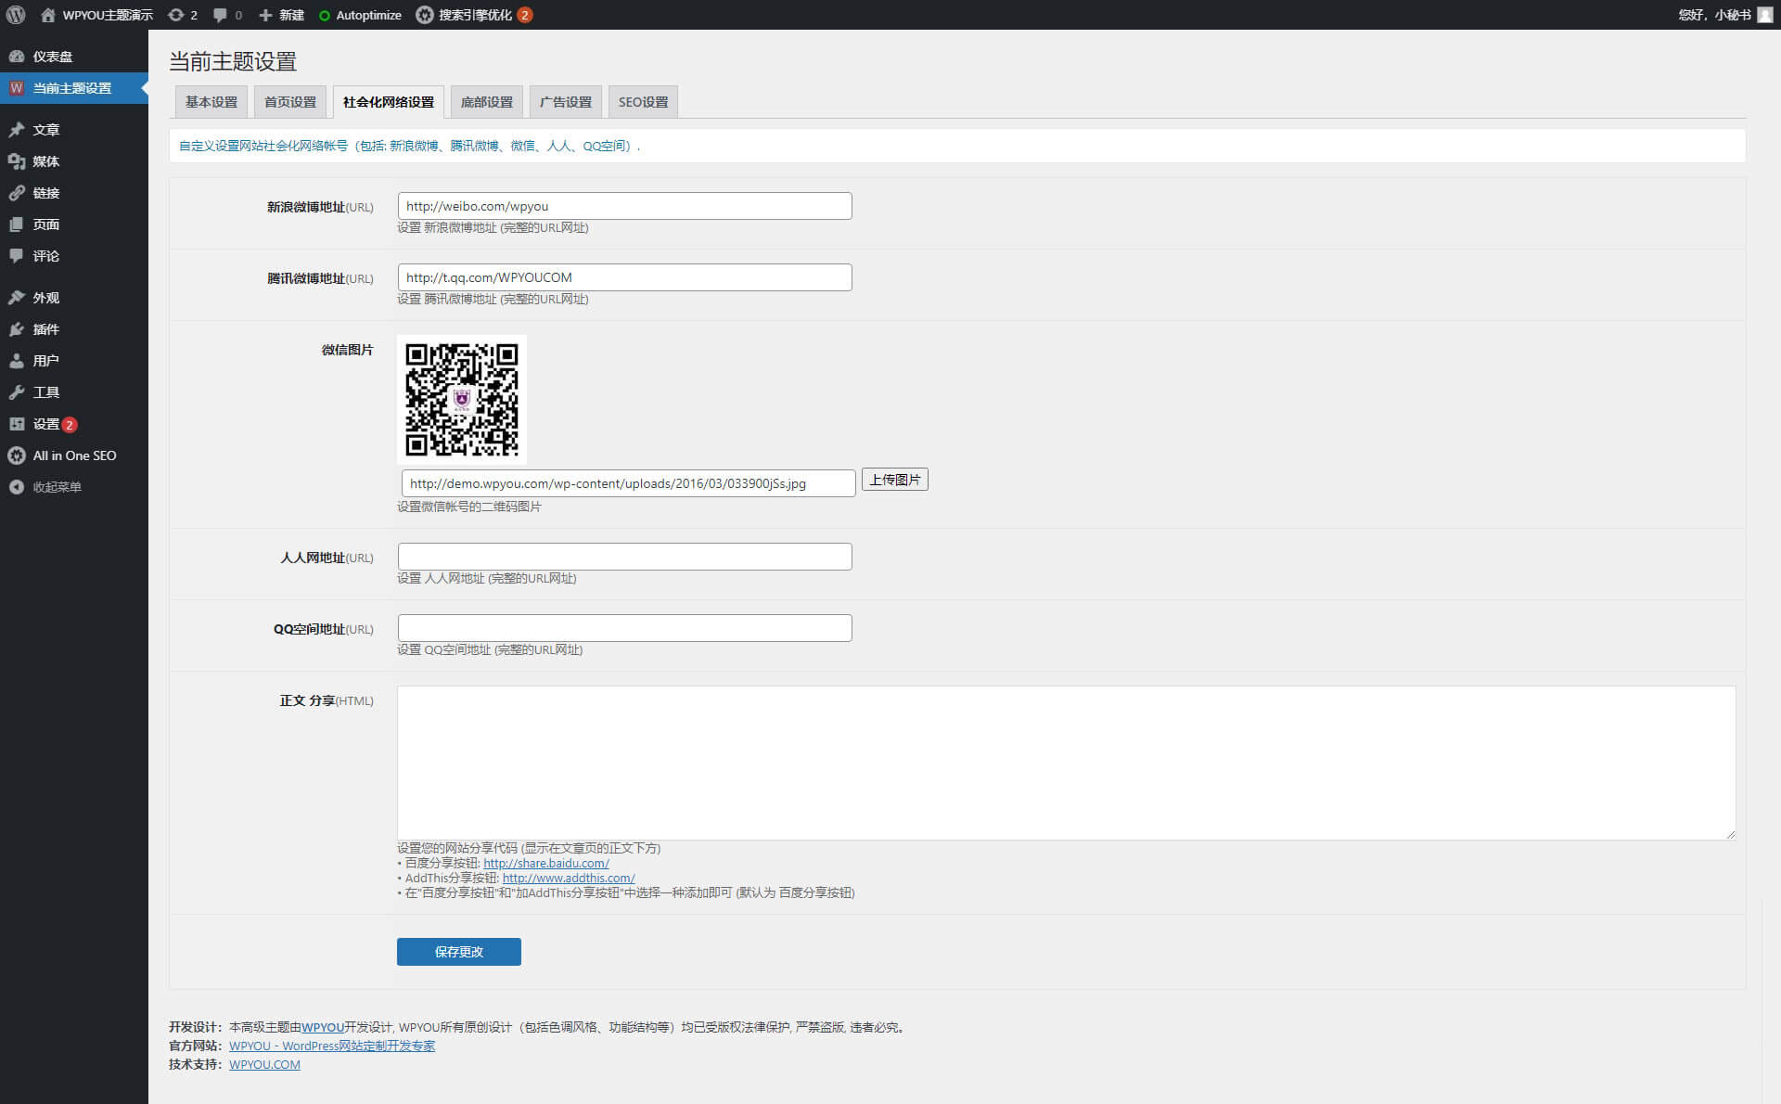Click the WeChat QR code image preview
The width and height of the screenshot is (1781, 1104).
tap(462, 400)
